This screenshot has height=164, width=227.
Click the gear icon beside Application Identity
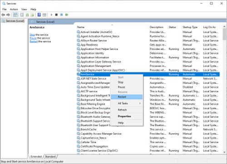tap(78, 53)
